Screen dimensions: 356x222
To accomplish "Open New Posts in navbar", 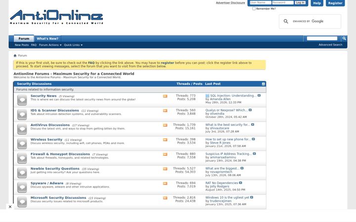I will (x=22, y=45).
